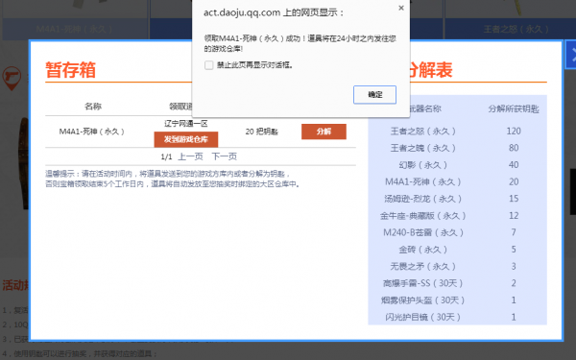The height and width of the screenshot is (360, 576).
Task: Click the 120 key value for 王者之怒
Action: pyautogui.click(x=514, y=132)
